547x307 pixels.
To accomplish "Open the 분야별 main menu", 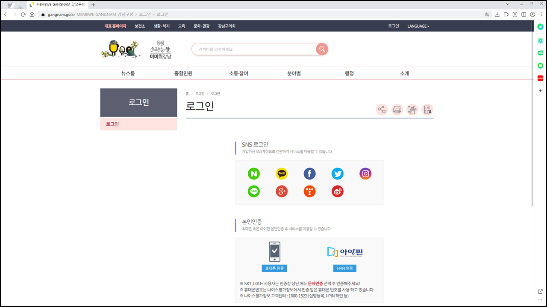I will 294,73.
